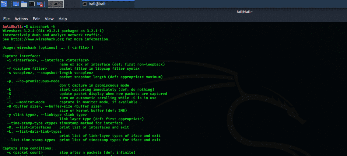This screenshot has height=156, width=347.
Task: Select the workspace switcher thumbnail
Action: click(x=56, y=4)
